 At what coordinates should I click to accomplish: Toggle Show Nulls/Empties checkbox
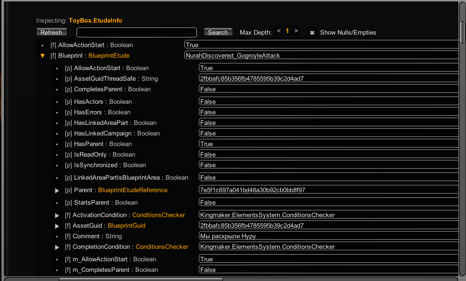click(x=312, y=33)
